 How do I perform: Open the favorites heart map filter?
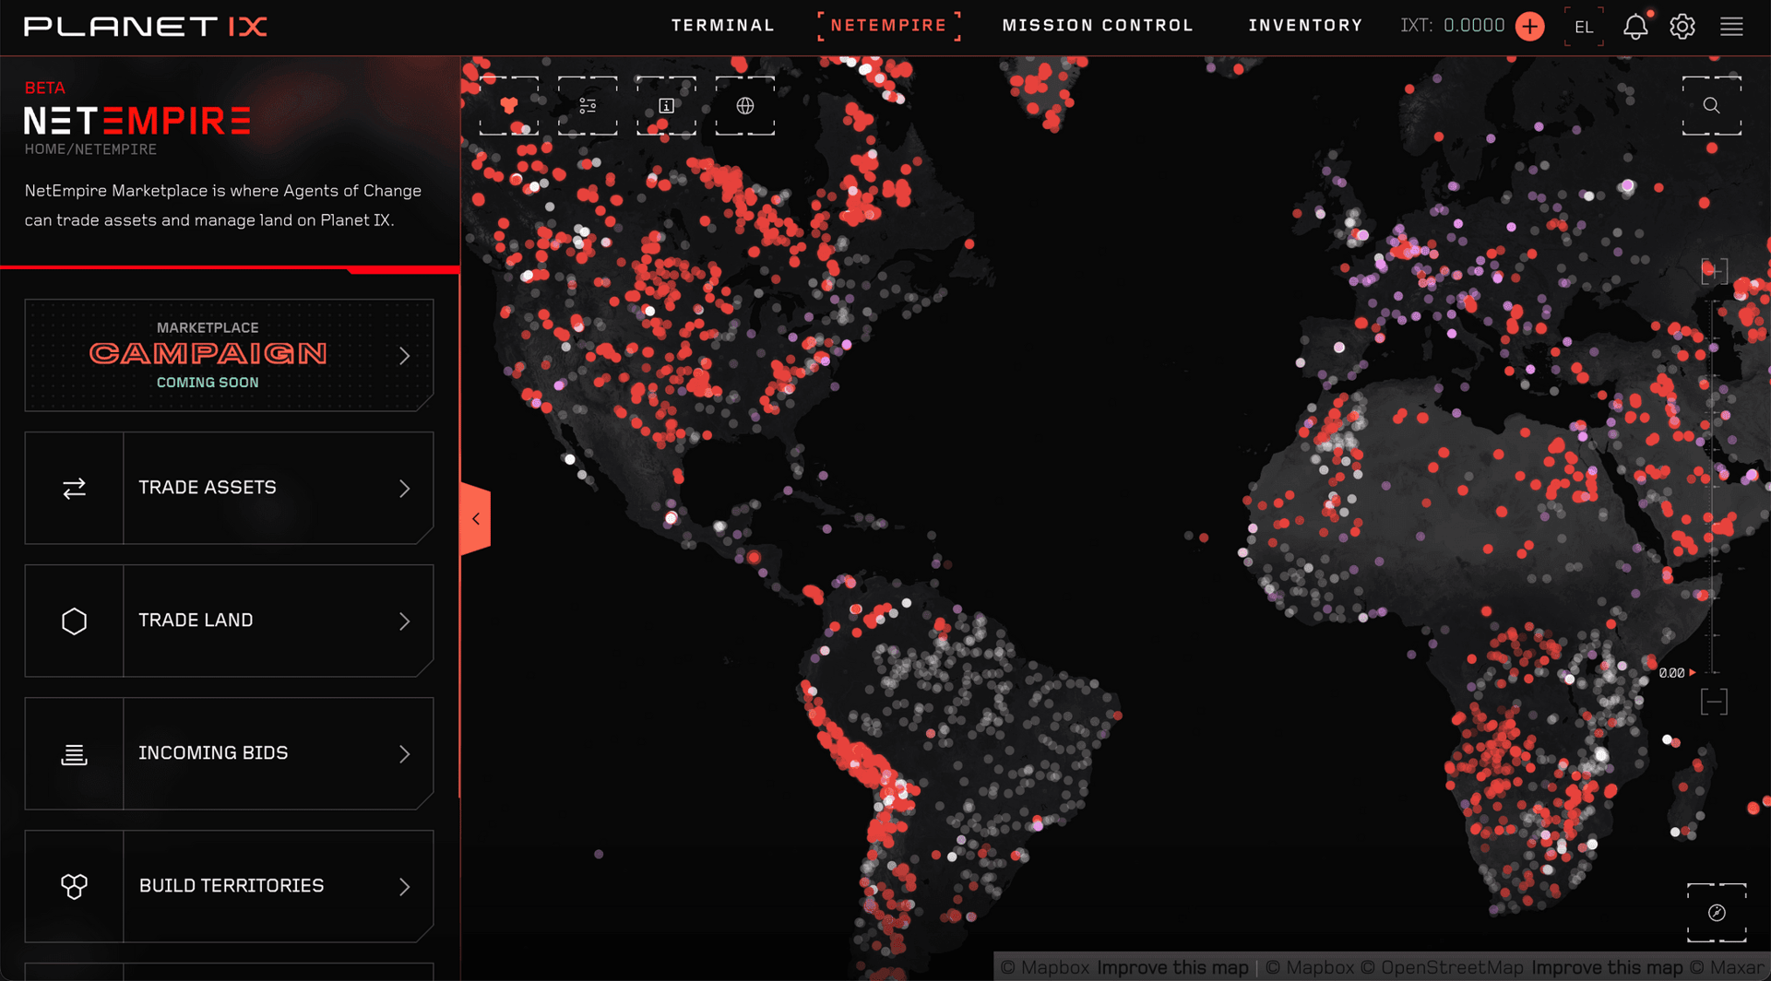(x=509, y=106)
